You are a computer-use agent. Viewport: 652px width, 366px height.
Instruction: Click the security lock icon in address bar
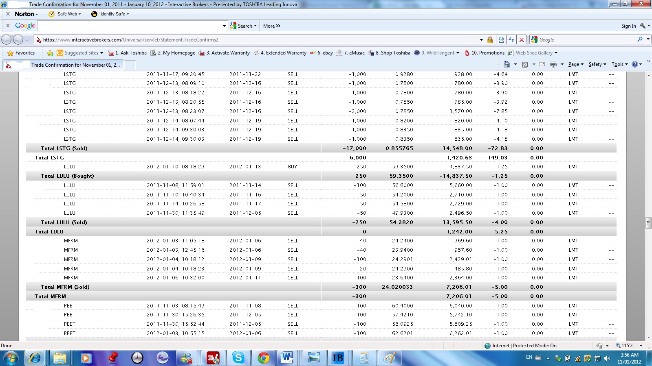[x=490, y=40]
